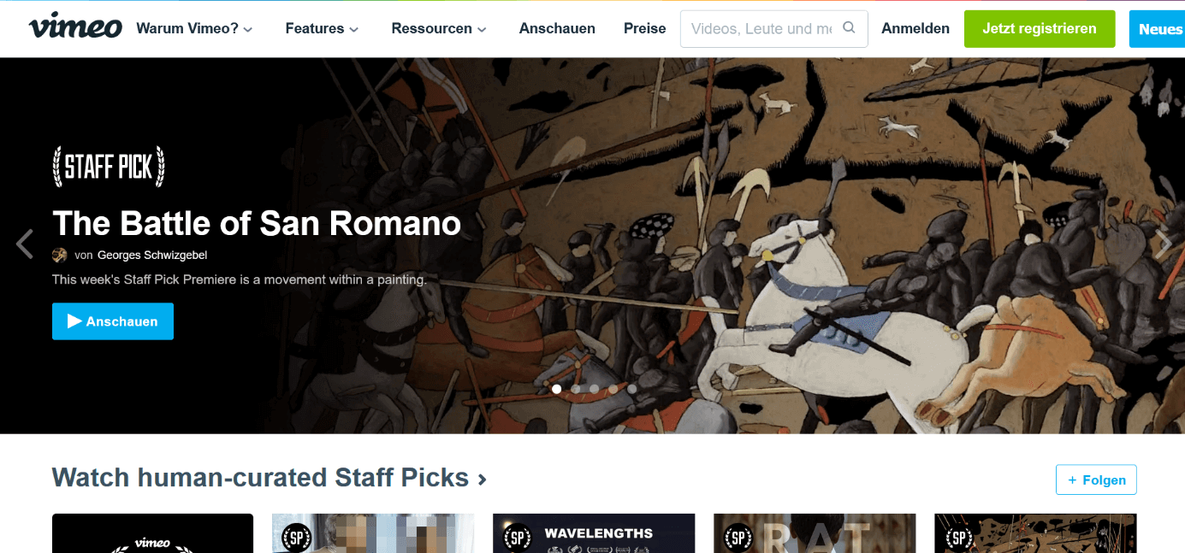The image size is (1185, 553).
Task: Go to the previous carousel slide arrow
Action: pyautogui.click(x=24, y=244)
